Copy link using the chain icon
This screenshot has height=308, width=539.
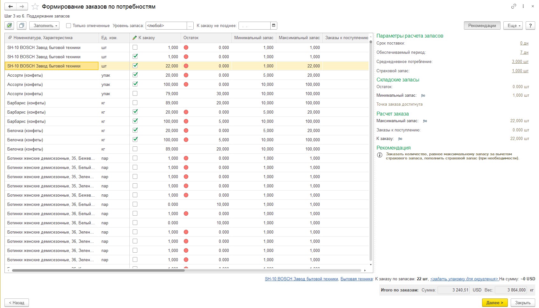[x=514, y=6]
